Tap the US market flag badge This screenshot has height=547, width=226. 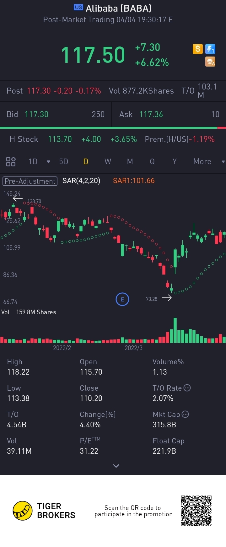(x=78, y=7)
